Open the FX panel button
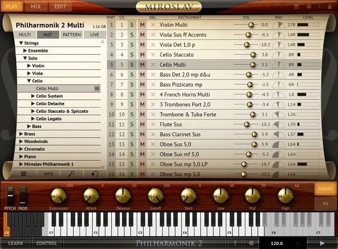 [x=325, y=203]
